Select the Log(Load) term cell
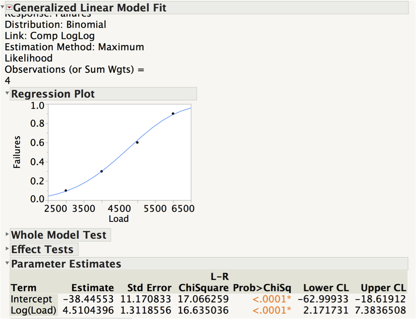The image size is (416, 319). [x=34, y=310]
